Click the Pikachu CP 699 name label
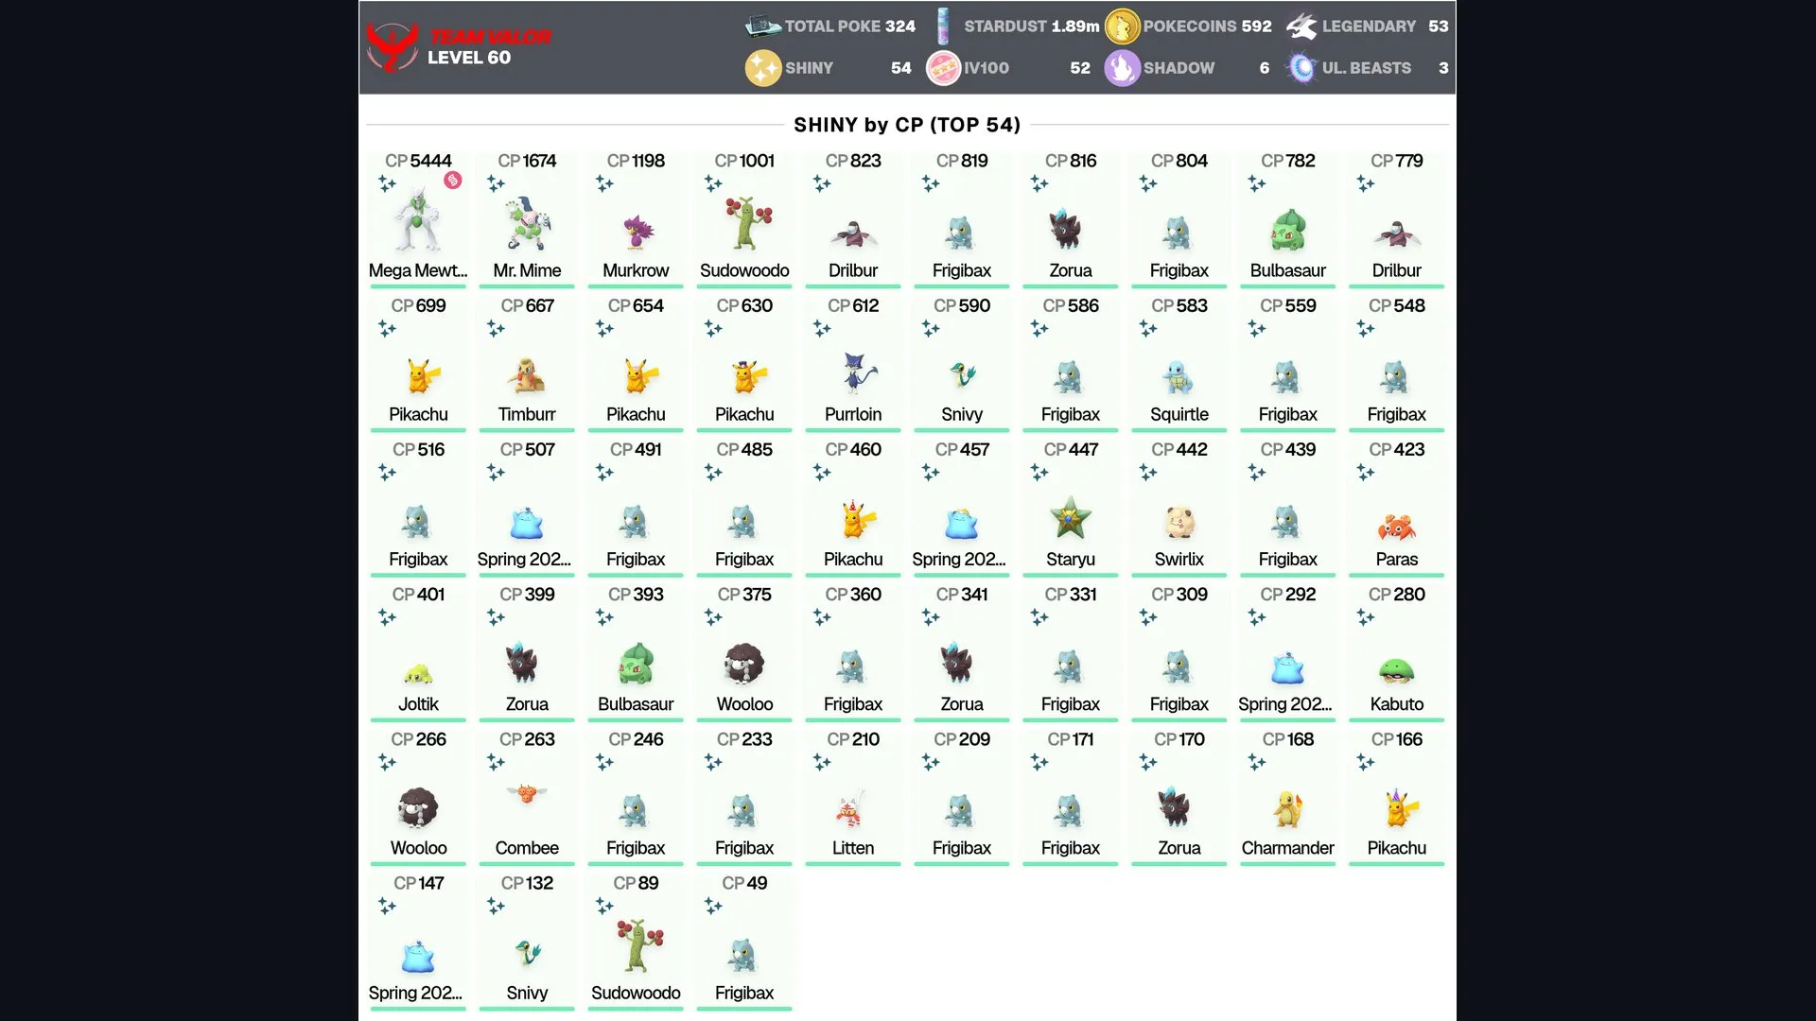 coord(418,414)
